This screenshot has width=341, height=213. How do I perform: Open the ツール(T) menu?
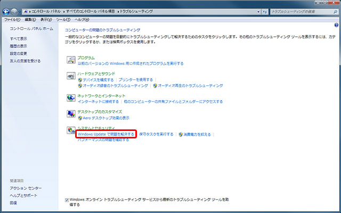(x=63, y=19)
